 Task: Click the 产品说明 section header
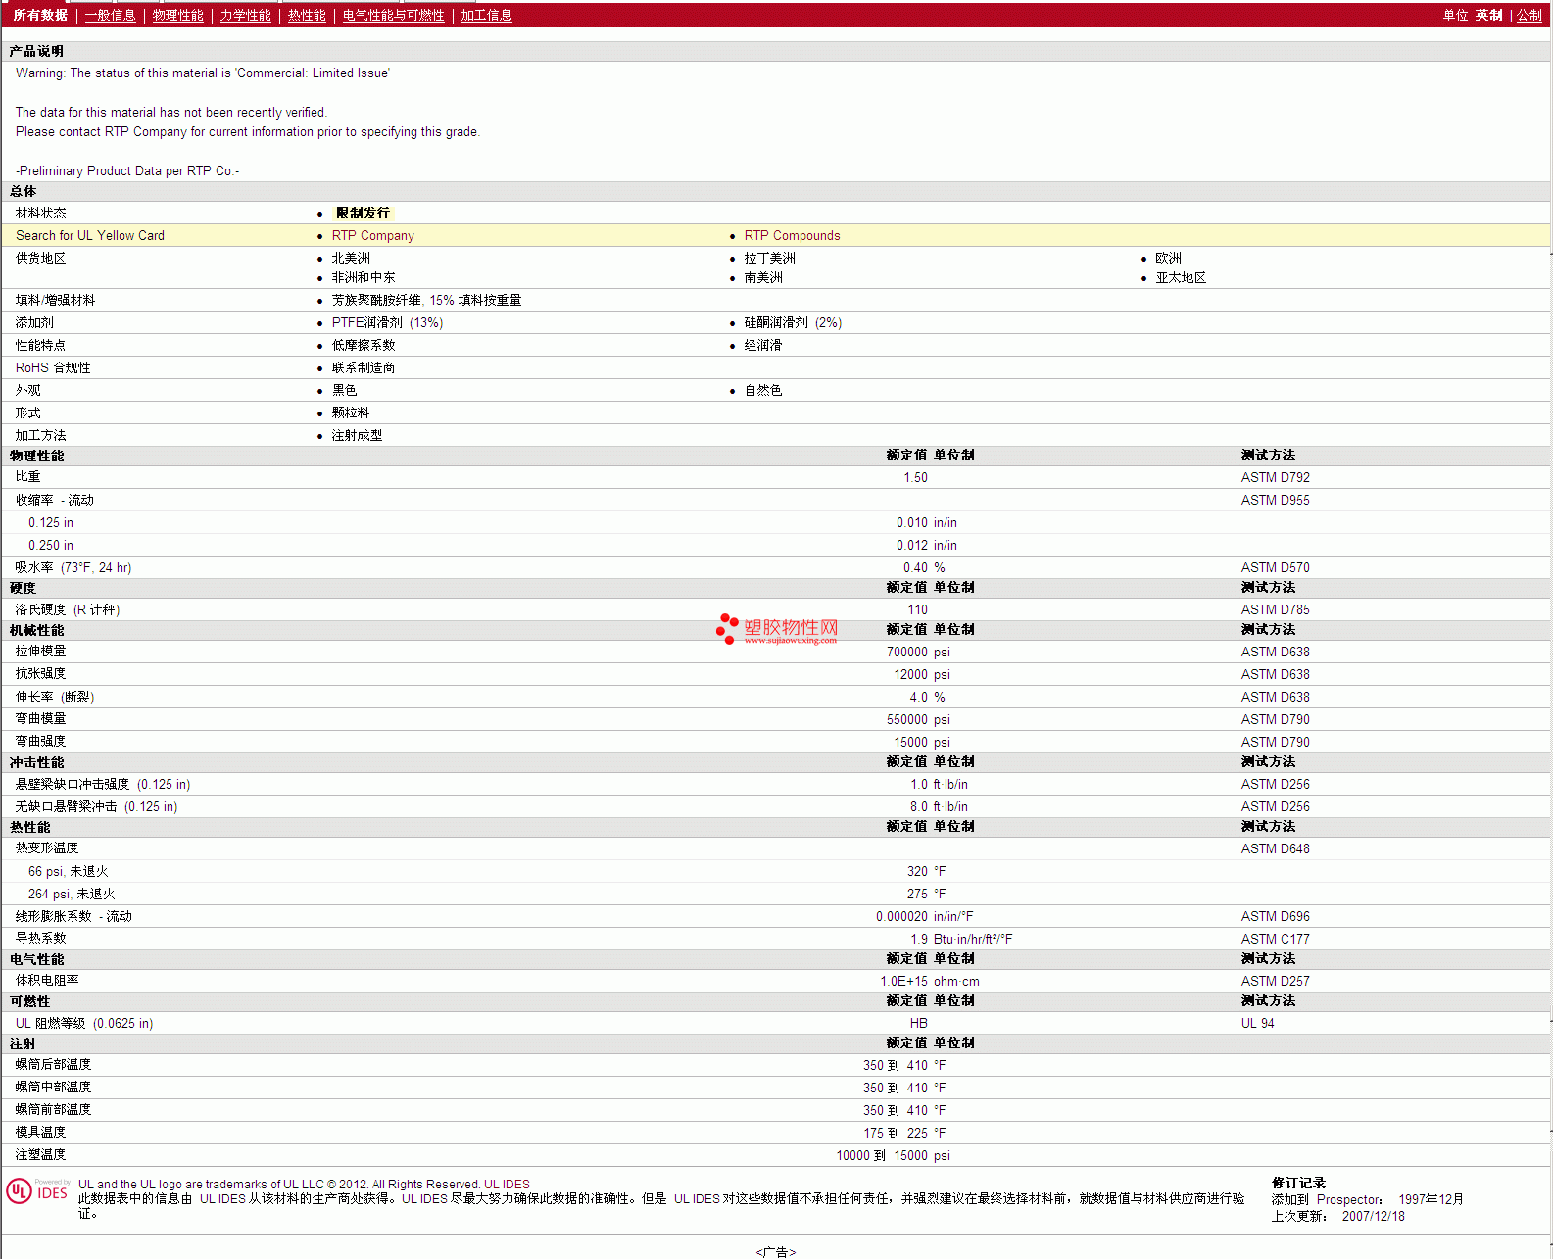[x=36, y=51]
